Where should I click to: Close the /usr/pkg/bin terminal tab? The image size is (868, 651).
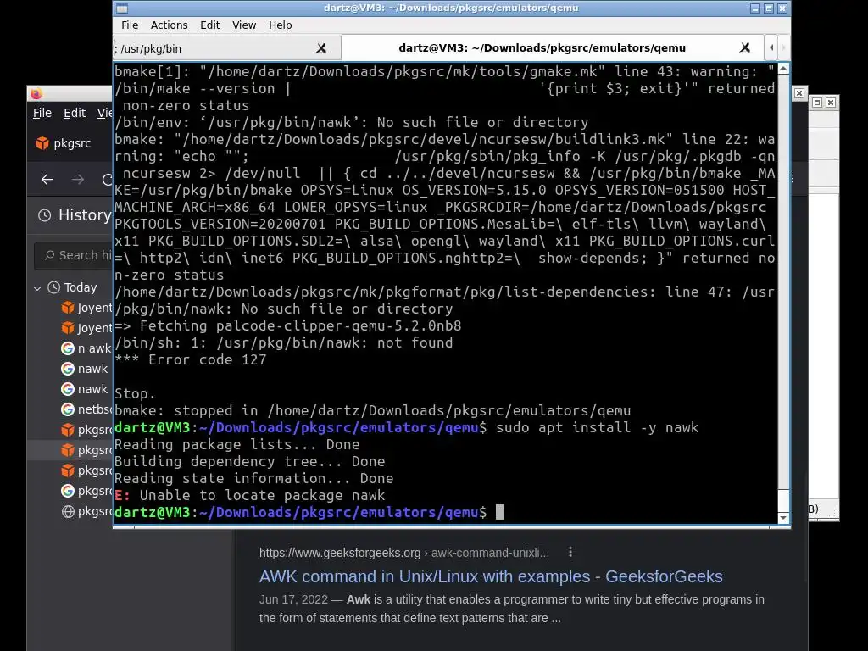tap(321, 48)
